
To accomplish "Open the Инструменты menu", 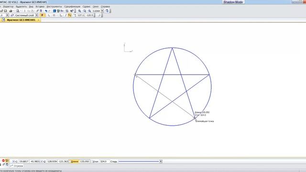I will [54, 6].
